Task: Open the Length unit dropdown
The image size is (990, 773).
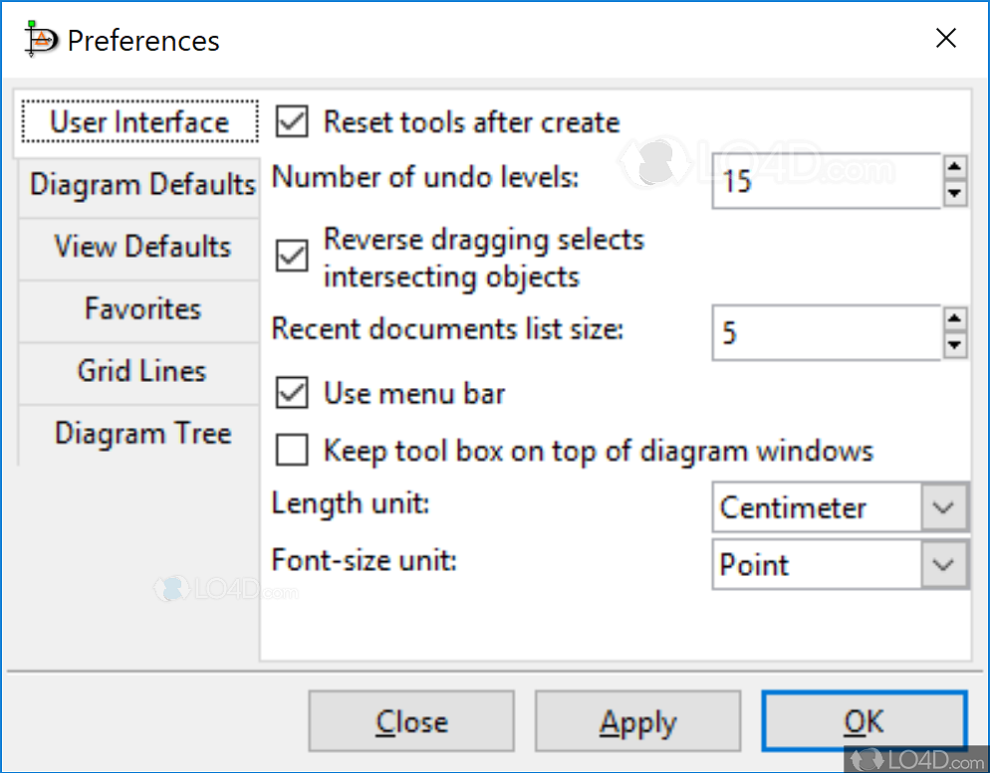Action: (x=943, y=506)
